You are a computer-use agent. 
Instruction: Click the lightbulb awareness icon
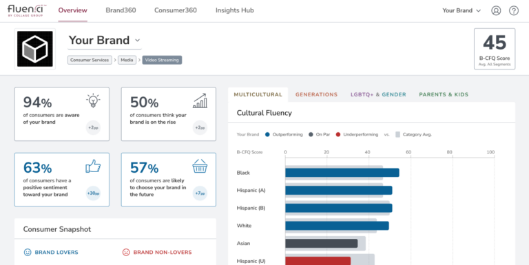click(x=93, y=100)
